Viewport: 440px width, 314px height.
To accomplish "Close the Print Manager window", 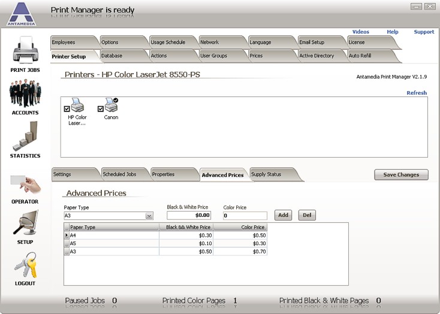I will pos(430,6).
